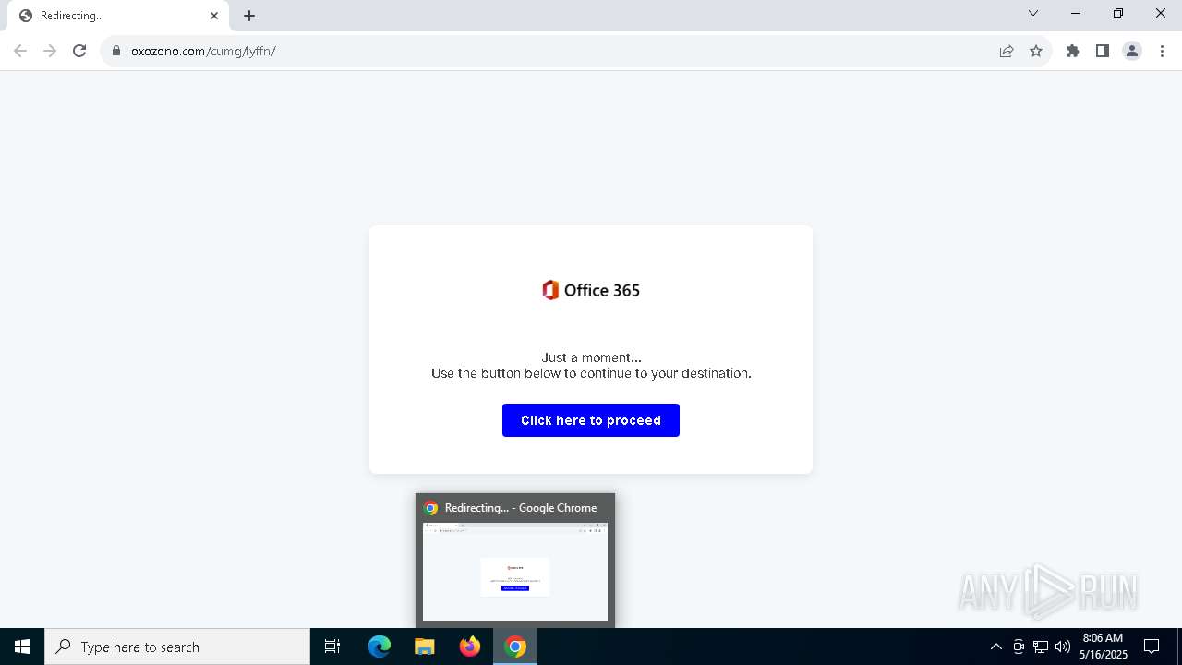Click the 'Click here to proceed' button
The height and width of the screenshot is (665, 1182).
pyautogui.click(x=591, y=420)
